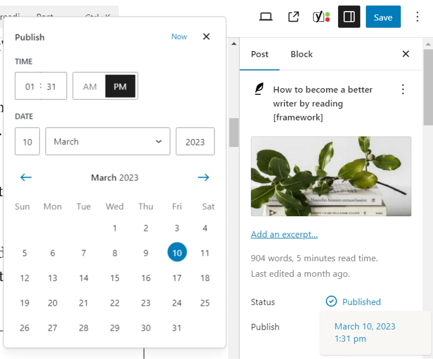Click the Add an excerpt link

pyautogui.click(x=284, y=234)
